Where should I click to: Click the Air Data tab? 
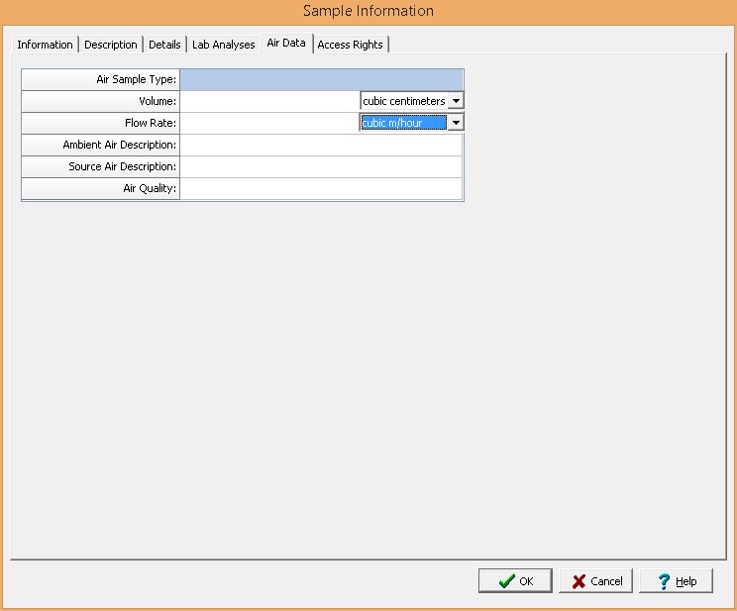pyautogui.click(x=285, y=44)
